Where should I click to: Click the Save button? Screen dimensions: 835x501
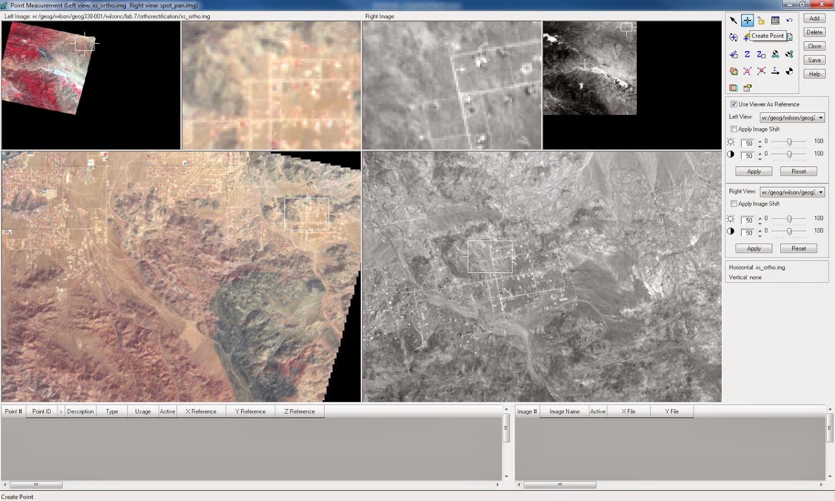pos(814,61)
